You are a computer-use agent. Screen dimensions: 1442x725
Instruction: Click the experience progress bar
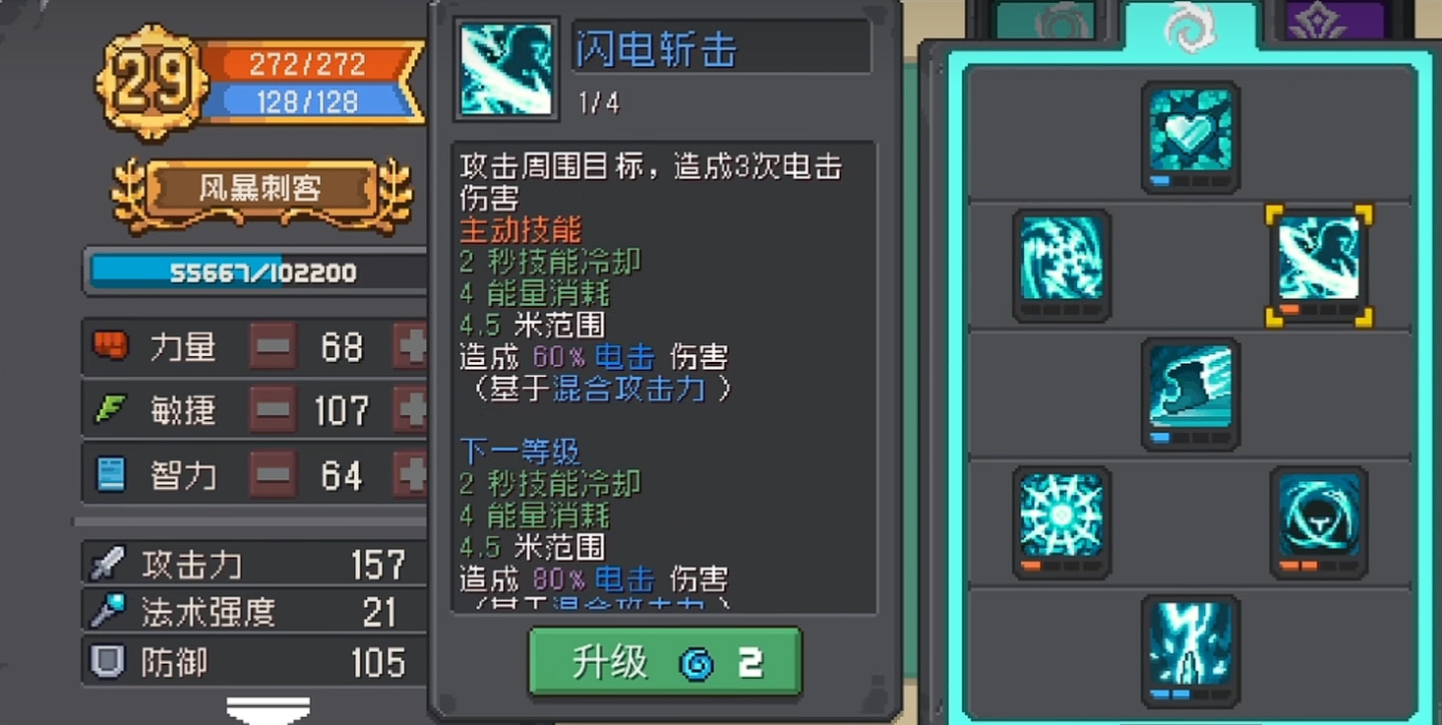pos(258,272)
